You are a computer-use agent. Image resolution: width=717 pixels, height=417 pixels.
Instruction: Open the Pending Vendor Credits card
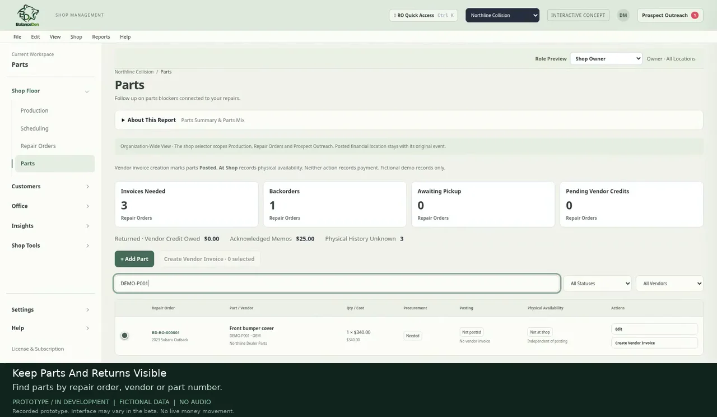pyautogui.click(x=631, y=204)
